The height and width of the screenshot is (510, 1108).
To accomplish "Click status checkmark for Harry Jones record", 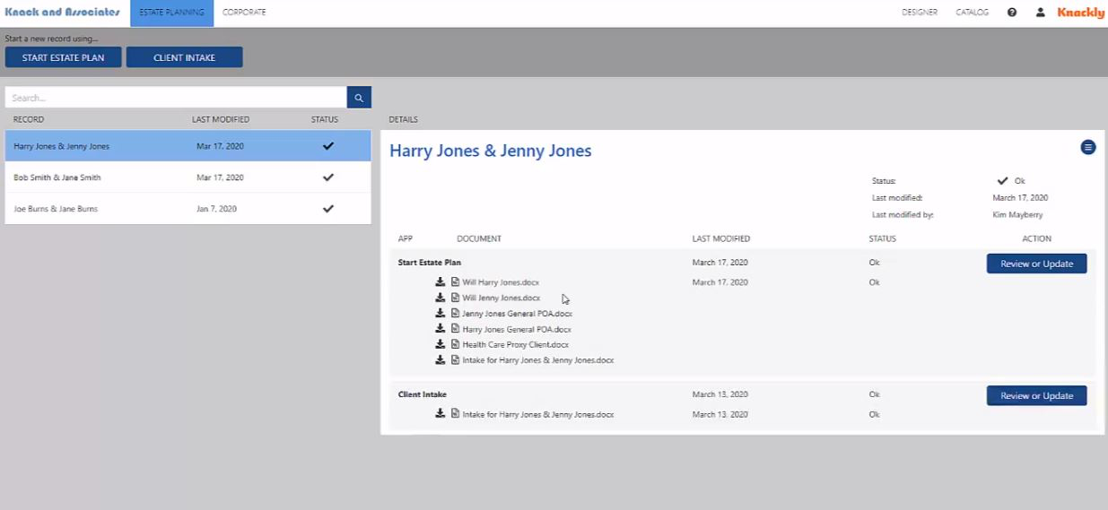I will [x=328, y=146].
